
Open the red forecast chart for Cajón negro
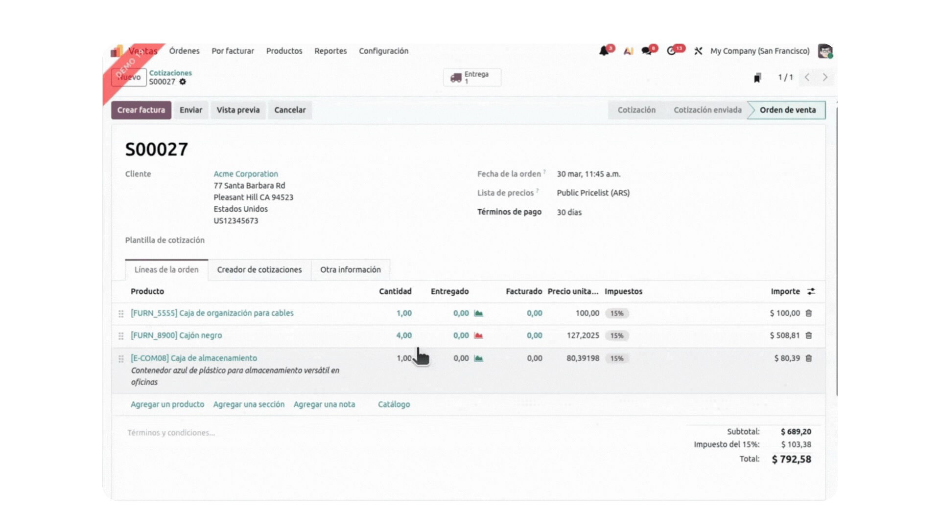(478, 335)
